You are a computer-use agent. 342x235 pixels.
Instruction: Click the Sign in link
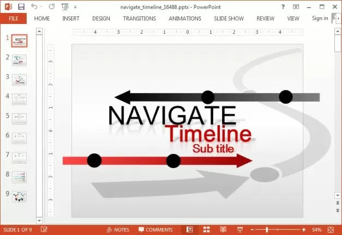(320, 18)
